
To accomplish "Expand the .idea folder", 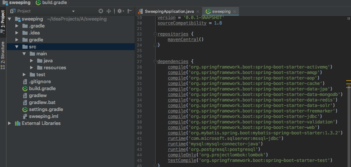I will point(17,33).
